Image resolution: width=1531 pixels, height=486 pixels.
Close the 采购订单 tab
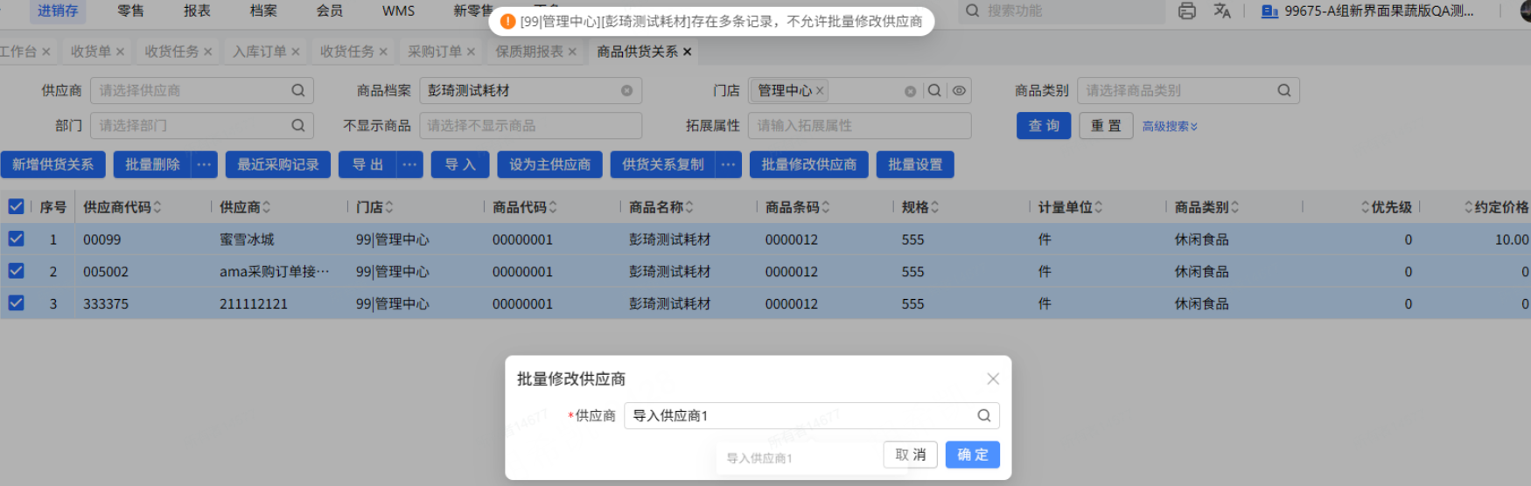(x=471, y=52)
